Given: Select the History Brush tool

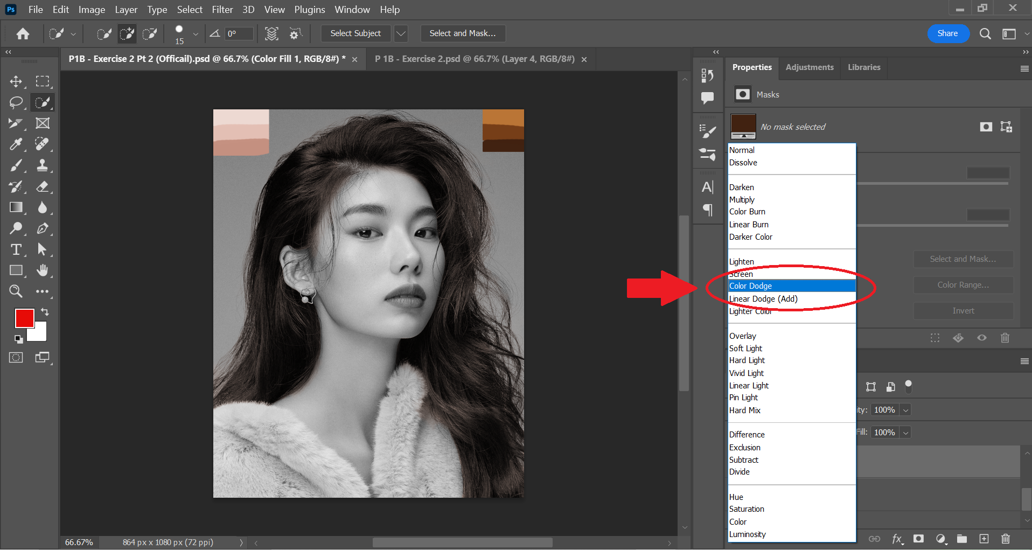Looking at the screenshot, I should coord(16,186).
